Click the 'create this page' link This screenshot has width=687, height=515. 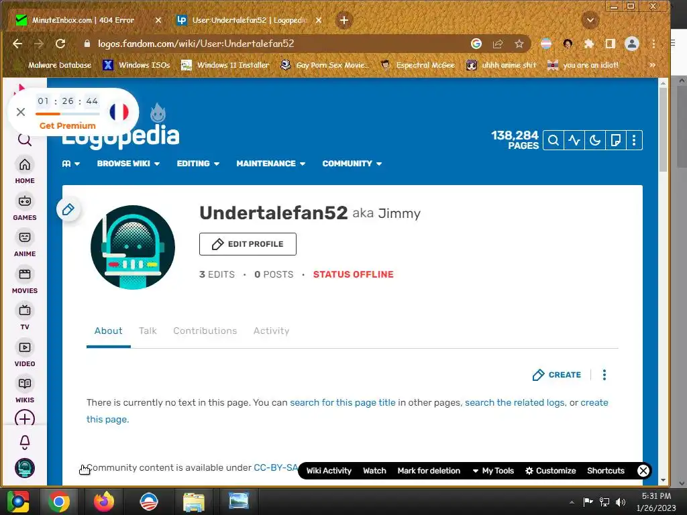(x=594, y=402)
